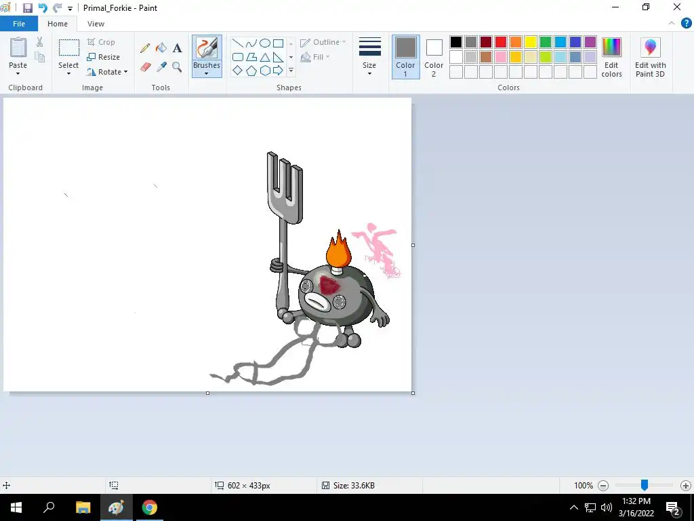Select the Text tool
This screenshot has width=694, height=521.
coord(177,48)
